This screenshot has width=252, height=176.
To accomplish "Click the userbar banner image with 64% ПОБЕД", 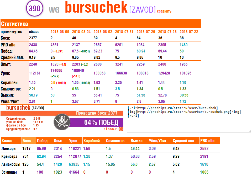I will [62, 119].
